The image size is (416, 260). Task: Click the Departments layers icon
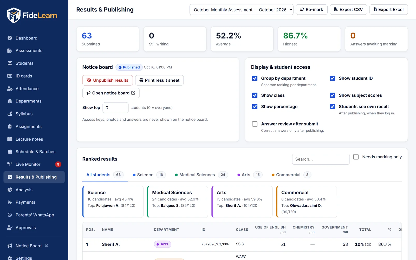10,101
